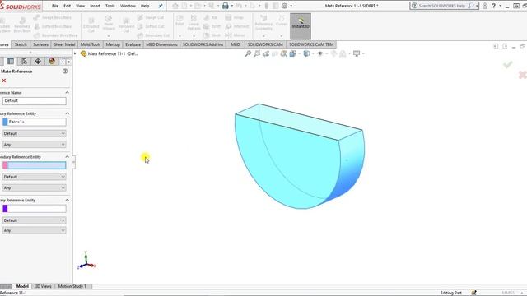Image resolution: width=527 pixels, height=296 pixels.
Task: Click the Reference Name Default text field
Action: pos(35,100)
